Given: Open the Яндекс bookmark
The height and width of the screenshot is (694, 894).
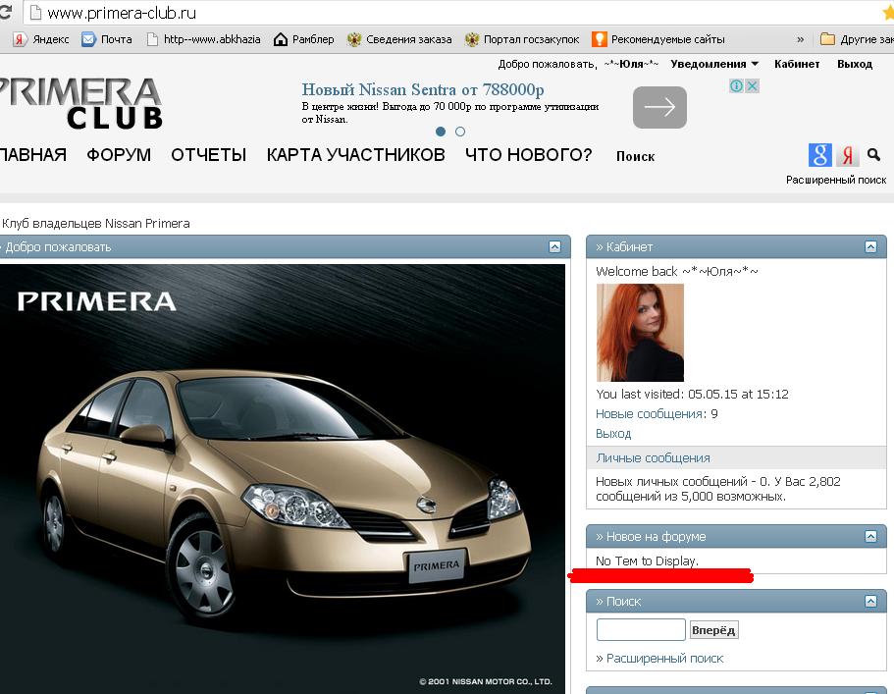Looking at the screenshot, I should (41, 39).
